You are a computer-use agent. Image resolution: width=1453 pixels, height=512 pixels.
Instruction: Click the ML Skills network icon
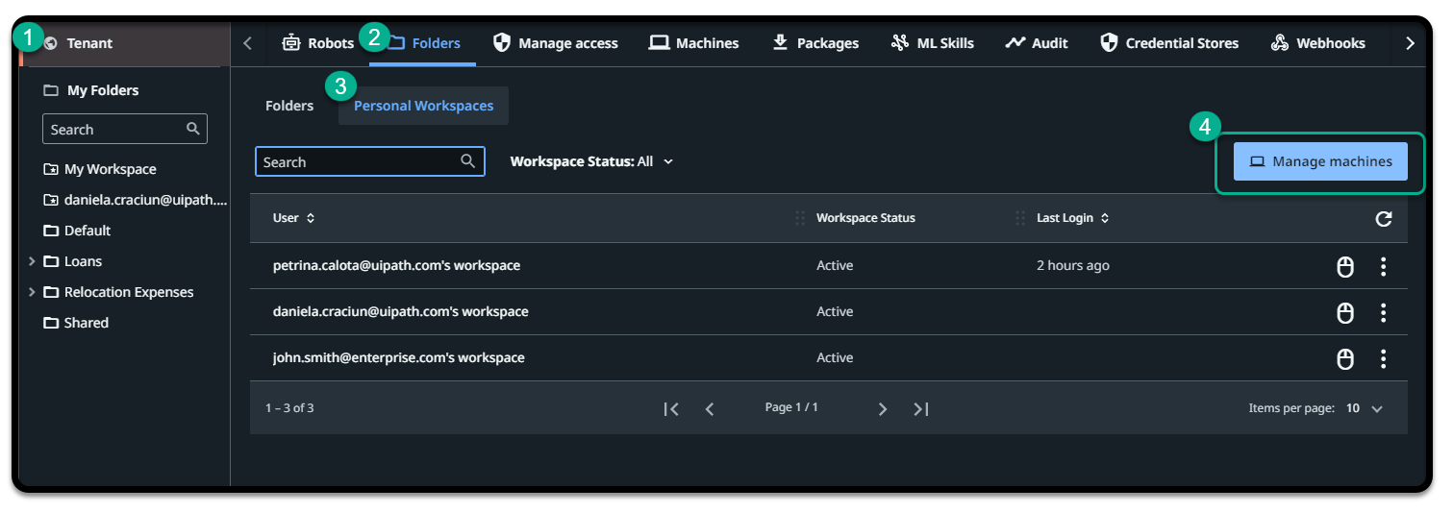899,42
